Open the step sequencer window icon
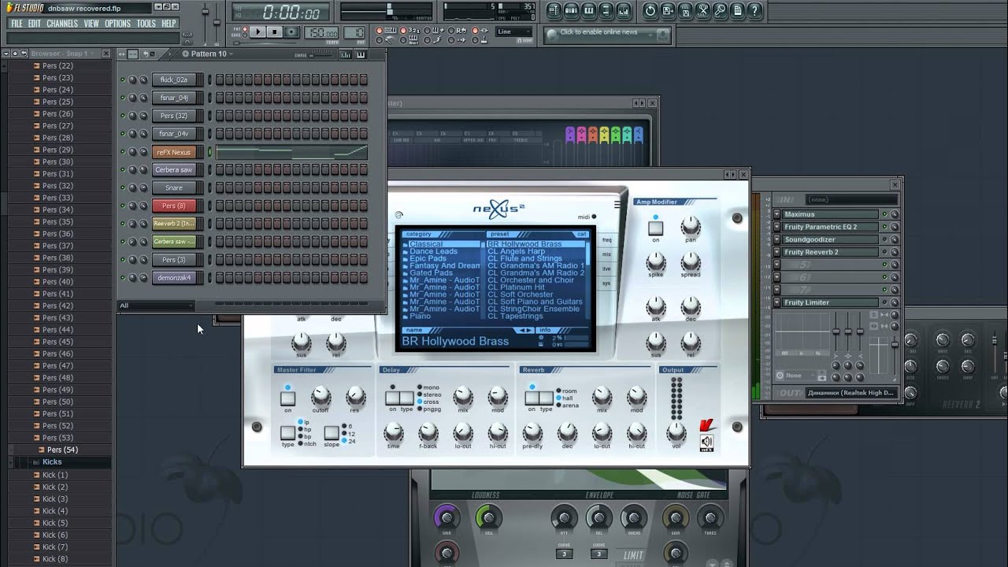Screen dimensions: 1008x567 (x=571, y=11)
